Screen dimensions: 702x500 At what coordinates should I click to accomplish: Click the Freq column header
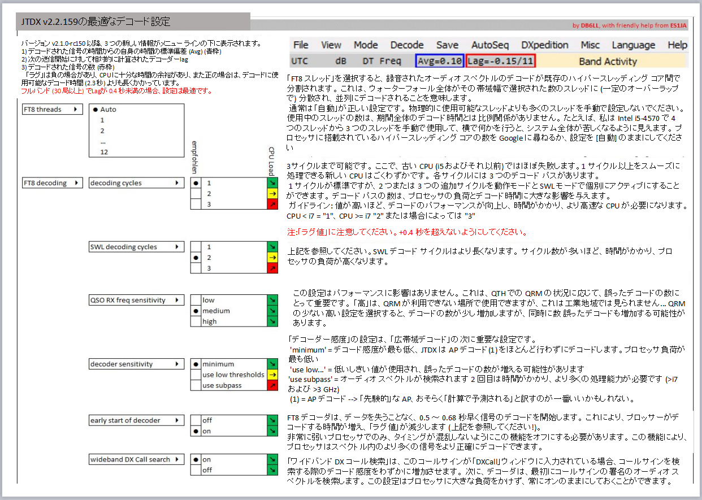click(390, 61)
